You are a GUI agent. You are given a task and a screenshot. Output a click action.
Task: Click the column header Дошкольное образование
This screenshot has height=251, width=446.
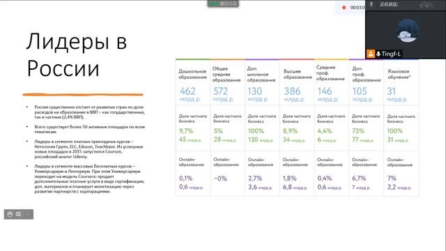[x=192, y=74]
